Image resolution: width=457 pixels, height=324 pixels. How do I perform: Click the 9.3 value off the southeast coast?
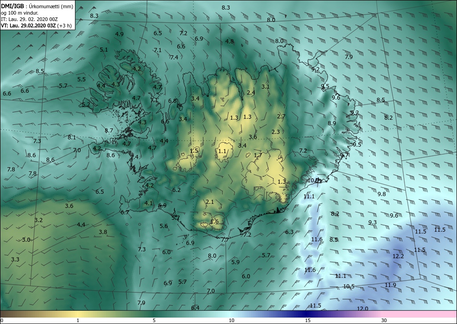click(x=372, y=222)
